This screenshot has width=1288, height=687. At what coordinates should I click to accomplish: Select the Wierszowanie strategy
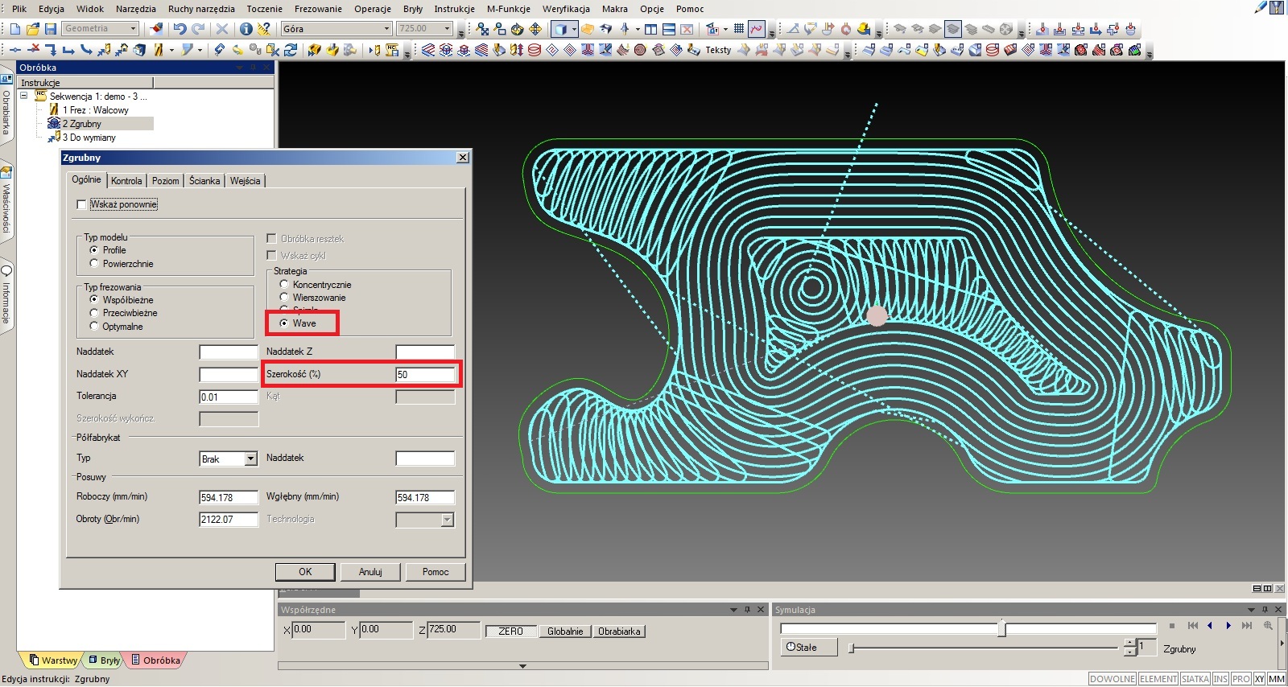pyautogui.click(x=284, y=298)
